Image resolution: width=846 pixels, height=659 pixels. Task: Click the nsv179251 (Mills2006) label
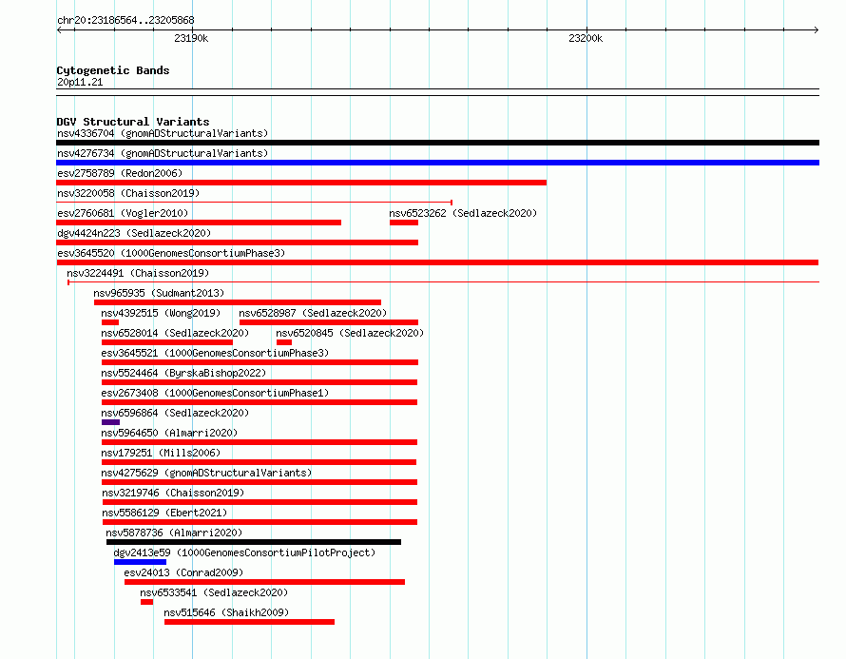tap(161, 453)
